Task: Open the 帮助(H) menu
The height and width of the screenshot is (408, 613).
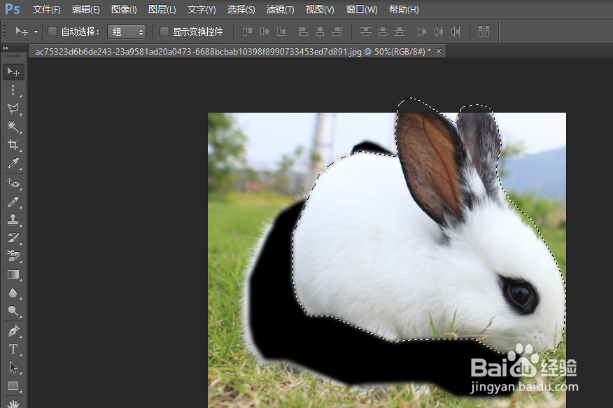Action: pyautogui.click(x=404, y=9)
